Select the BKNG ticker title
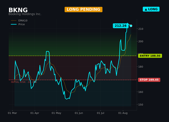169x122 pixels. pyautogui.click(x=18, y=10)
